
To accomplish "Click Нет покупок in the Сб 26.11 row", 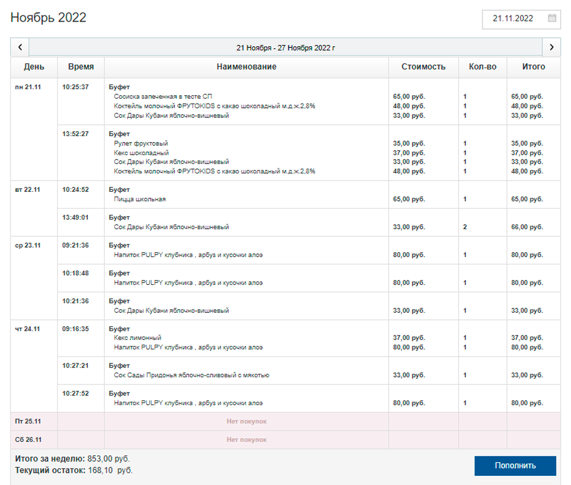I will (247, 439).
